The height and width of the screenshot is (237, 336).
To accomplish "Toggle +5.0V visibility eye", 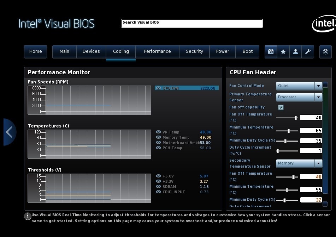I will point(158,176).
